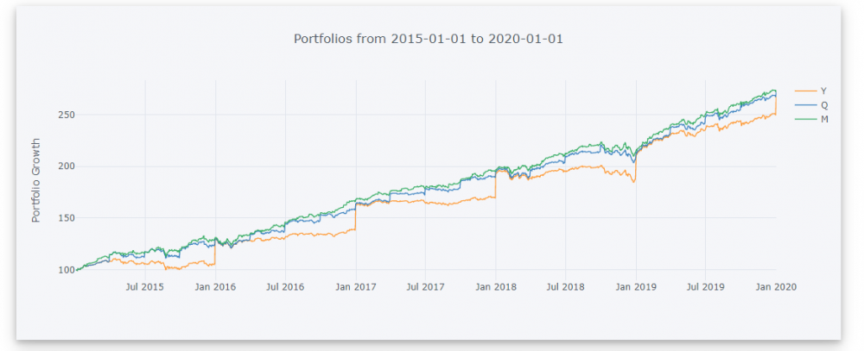Click the orange line swatch in legend

[804, 90]
